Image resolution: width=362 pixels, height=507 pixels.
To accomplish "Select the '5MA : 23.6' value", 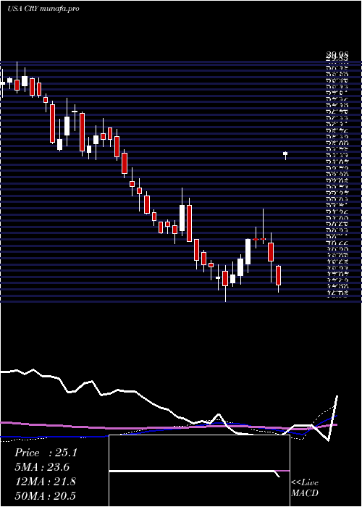I will 42,467.
